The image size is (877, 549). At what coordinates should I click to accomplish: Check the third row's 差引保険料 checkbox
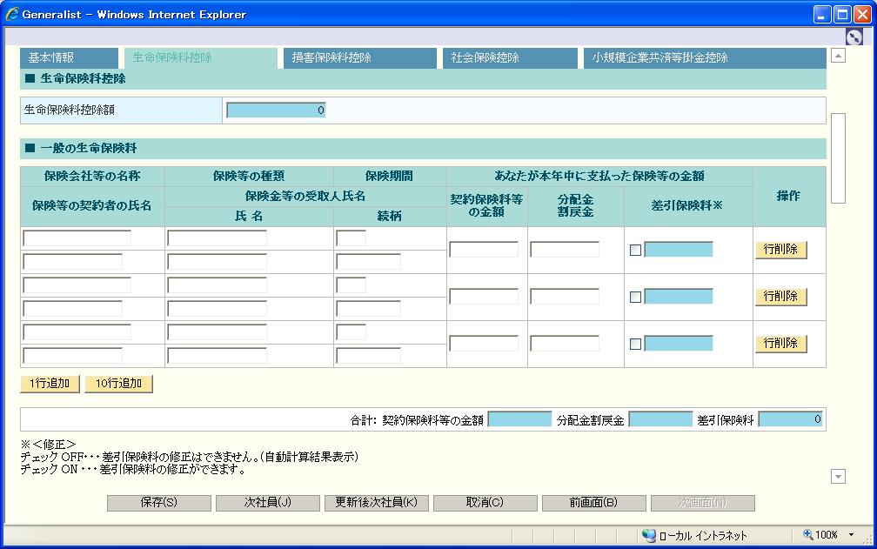click(635, 345)
